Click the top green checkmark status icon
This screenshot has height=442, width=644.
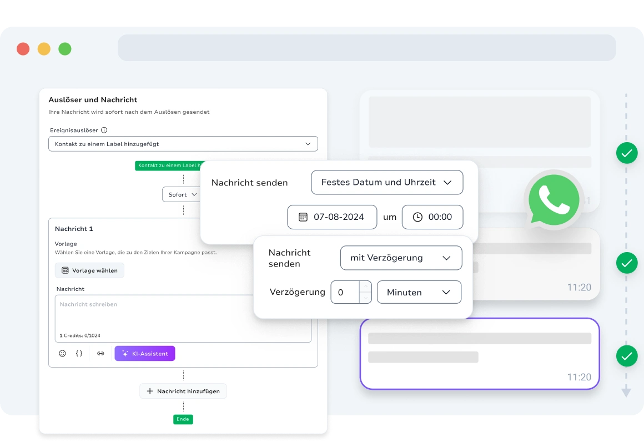pos(626,153)
